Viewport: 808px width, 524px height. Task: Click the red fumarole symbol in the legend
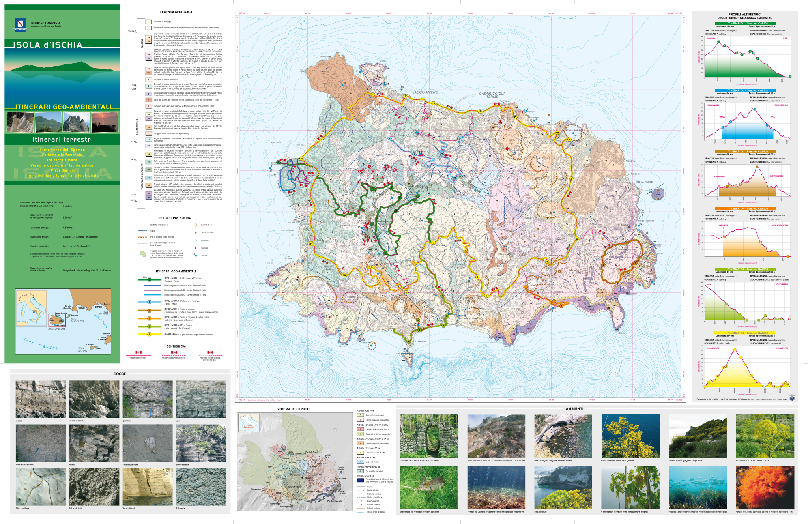coord(195,248)
